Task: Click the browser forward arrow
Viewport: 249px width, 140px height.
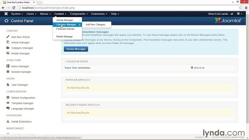Action: pos(9,8)
